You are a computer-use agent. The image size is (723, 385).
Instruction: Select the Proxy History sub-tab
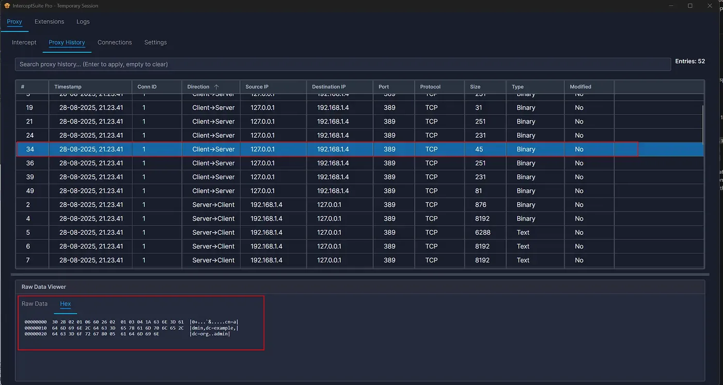click(x=67, y=42)
